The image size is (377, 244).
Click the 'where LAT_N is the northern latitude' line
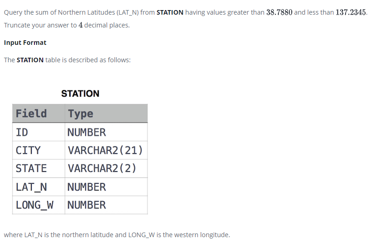coord(117,235)
